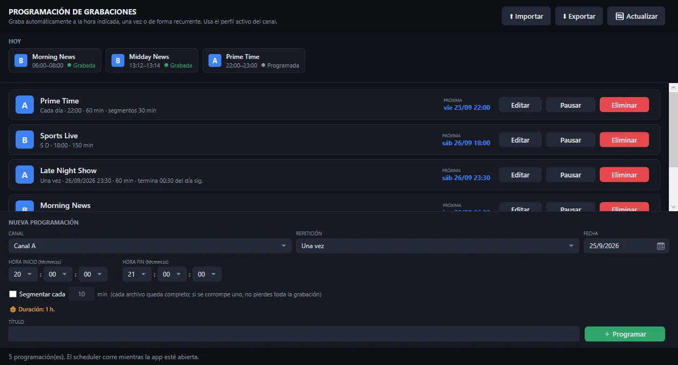Click the next date 'sáb 26/09 18:00'

[466, 143]
